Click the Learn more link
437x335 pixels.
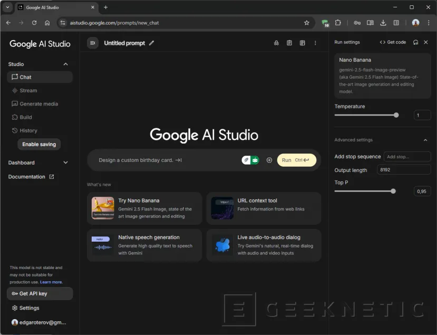click(x=51, y=282)
